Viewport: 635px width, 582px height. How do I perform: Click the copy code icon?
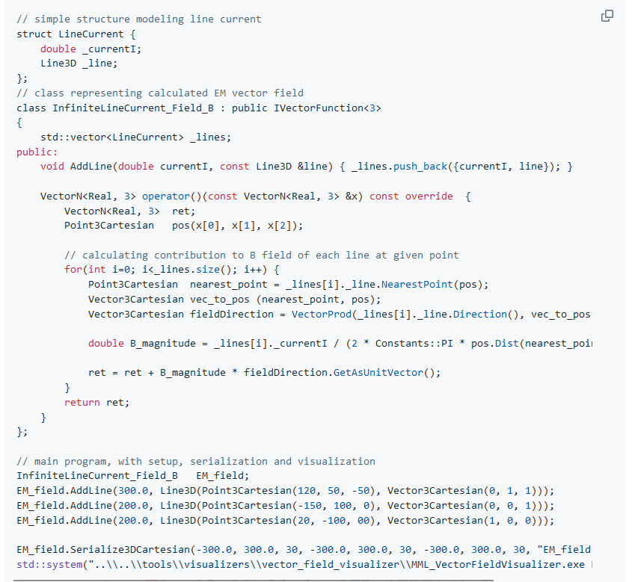point(607,16)
